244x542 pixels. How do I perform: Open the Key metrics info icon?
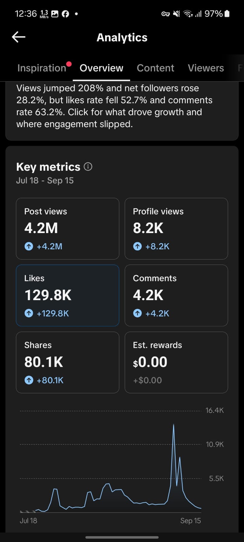click(88, 167)
